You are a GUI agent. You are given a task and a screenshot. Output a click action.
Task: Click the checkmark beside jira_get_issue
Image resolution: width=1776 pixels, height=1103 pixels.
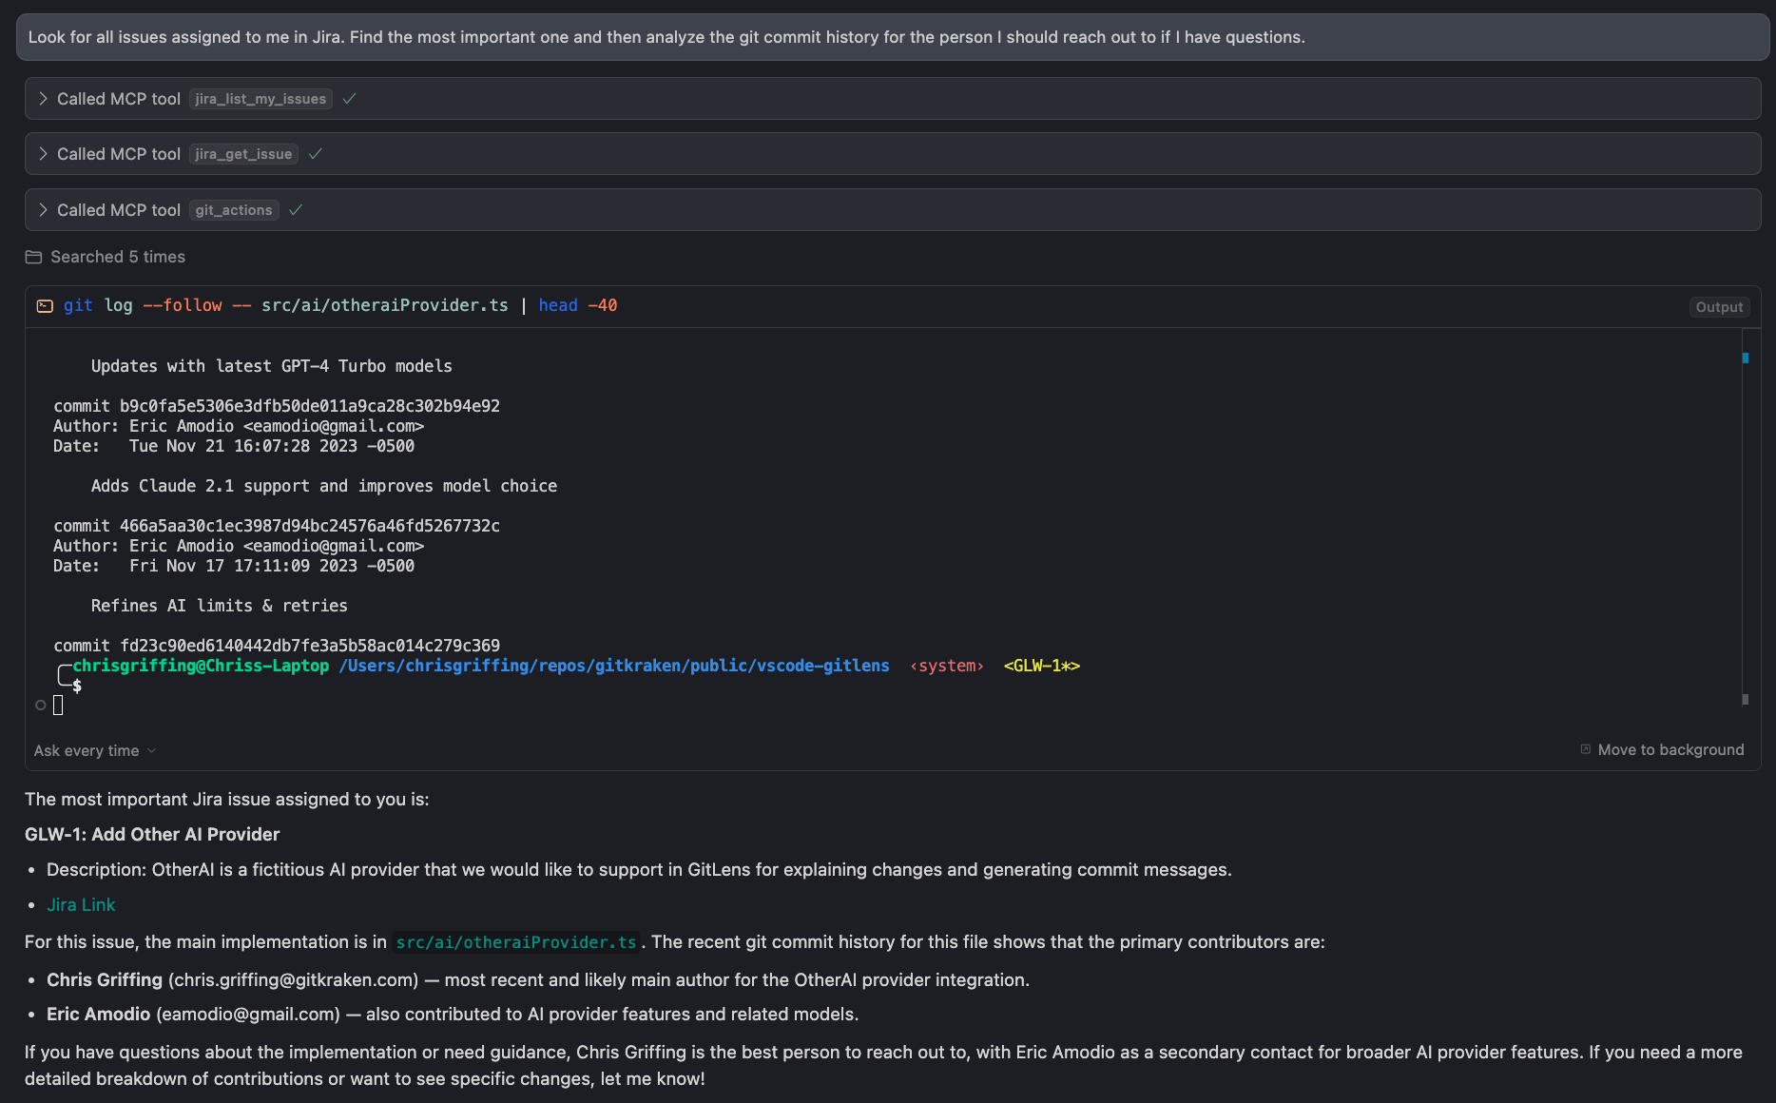[x=316, y=153]
